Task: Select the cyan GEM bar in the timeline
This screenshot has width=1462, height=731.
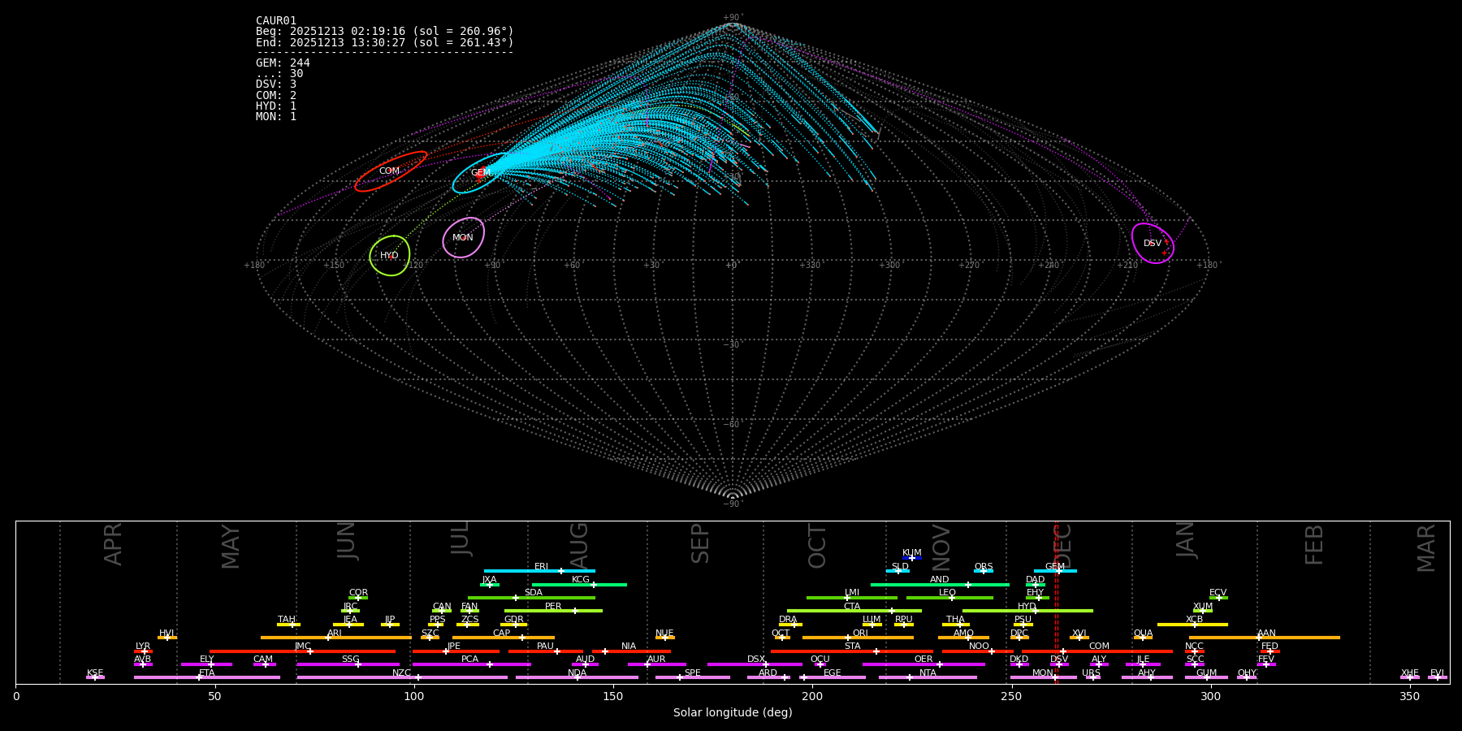Action: [x=1054, y=571]
